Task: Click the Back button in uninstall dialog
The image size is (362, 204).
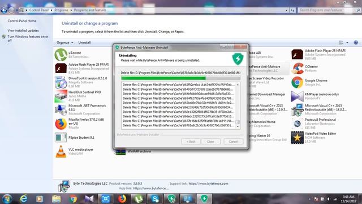Action: point(191,142)
